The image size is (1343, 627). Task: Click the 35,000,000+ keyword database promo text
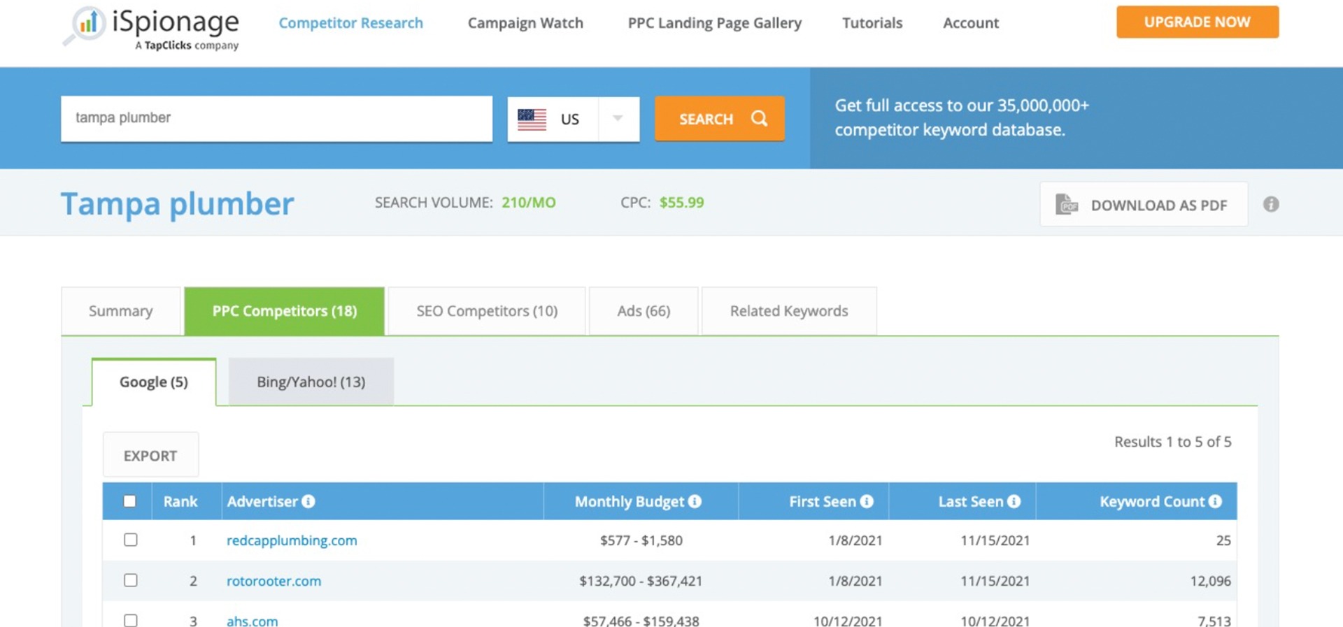[x=962, y=117]
